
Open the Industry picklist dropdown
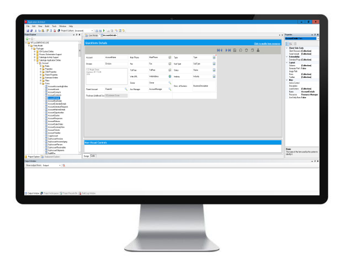[214, 76]
